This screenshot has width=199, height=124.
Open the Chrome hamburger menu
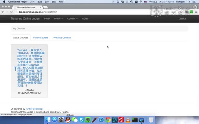(x=196, y=12)
